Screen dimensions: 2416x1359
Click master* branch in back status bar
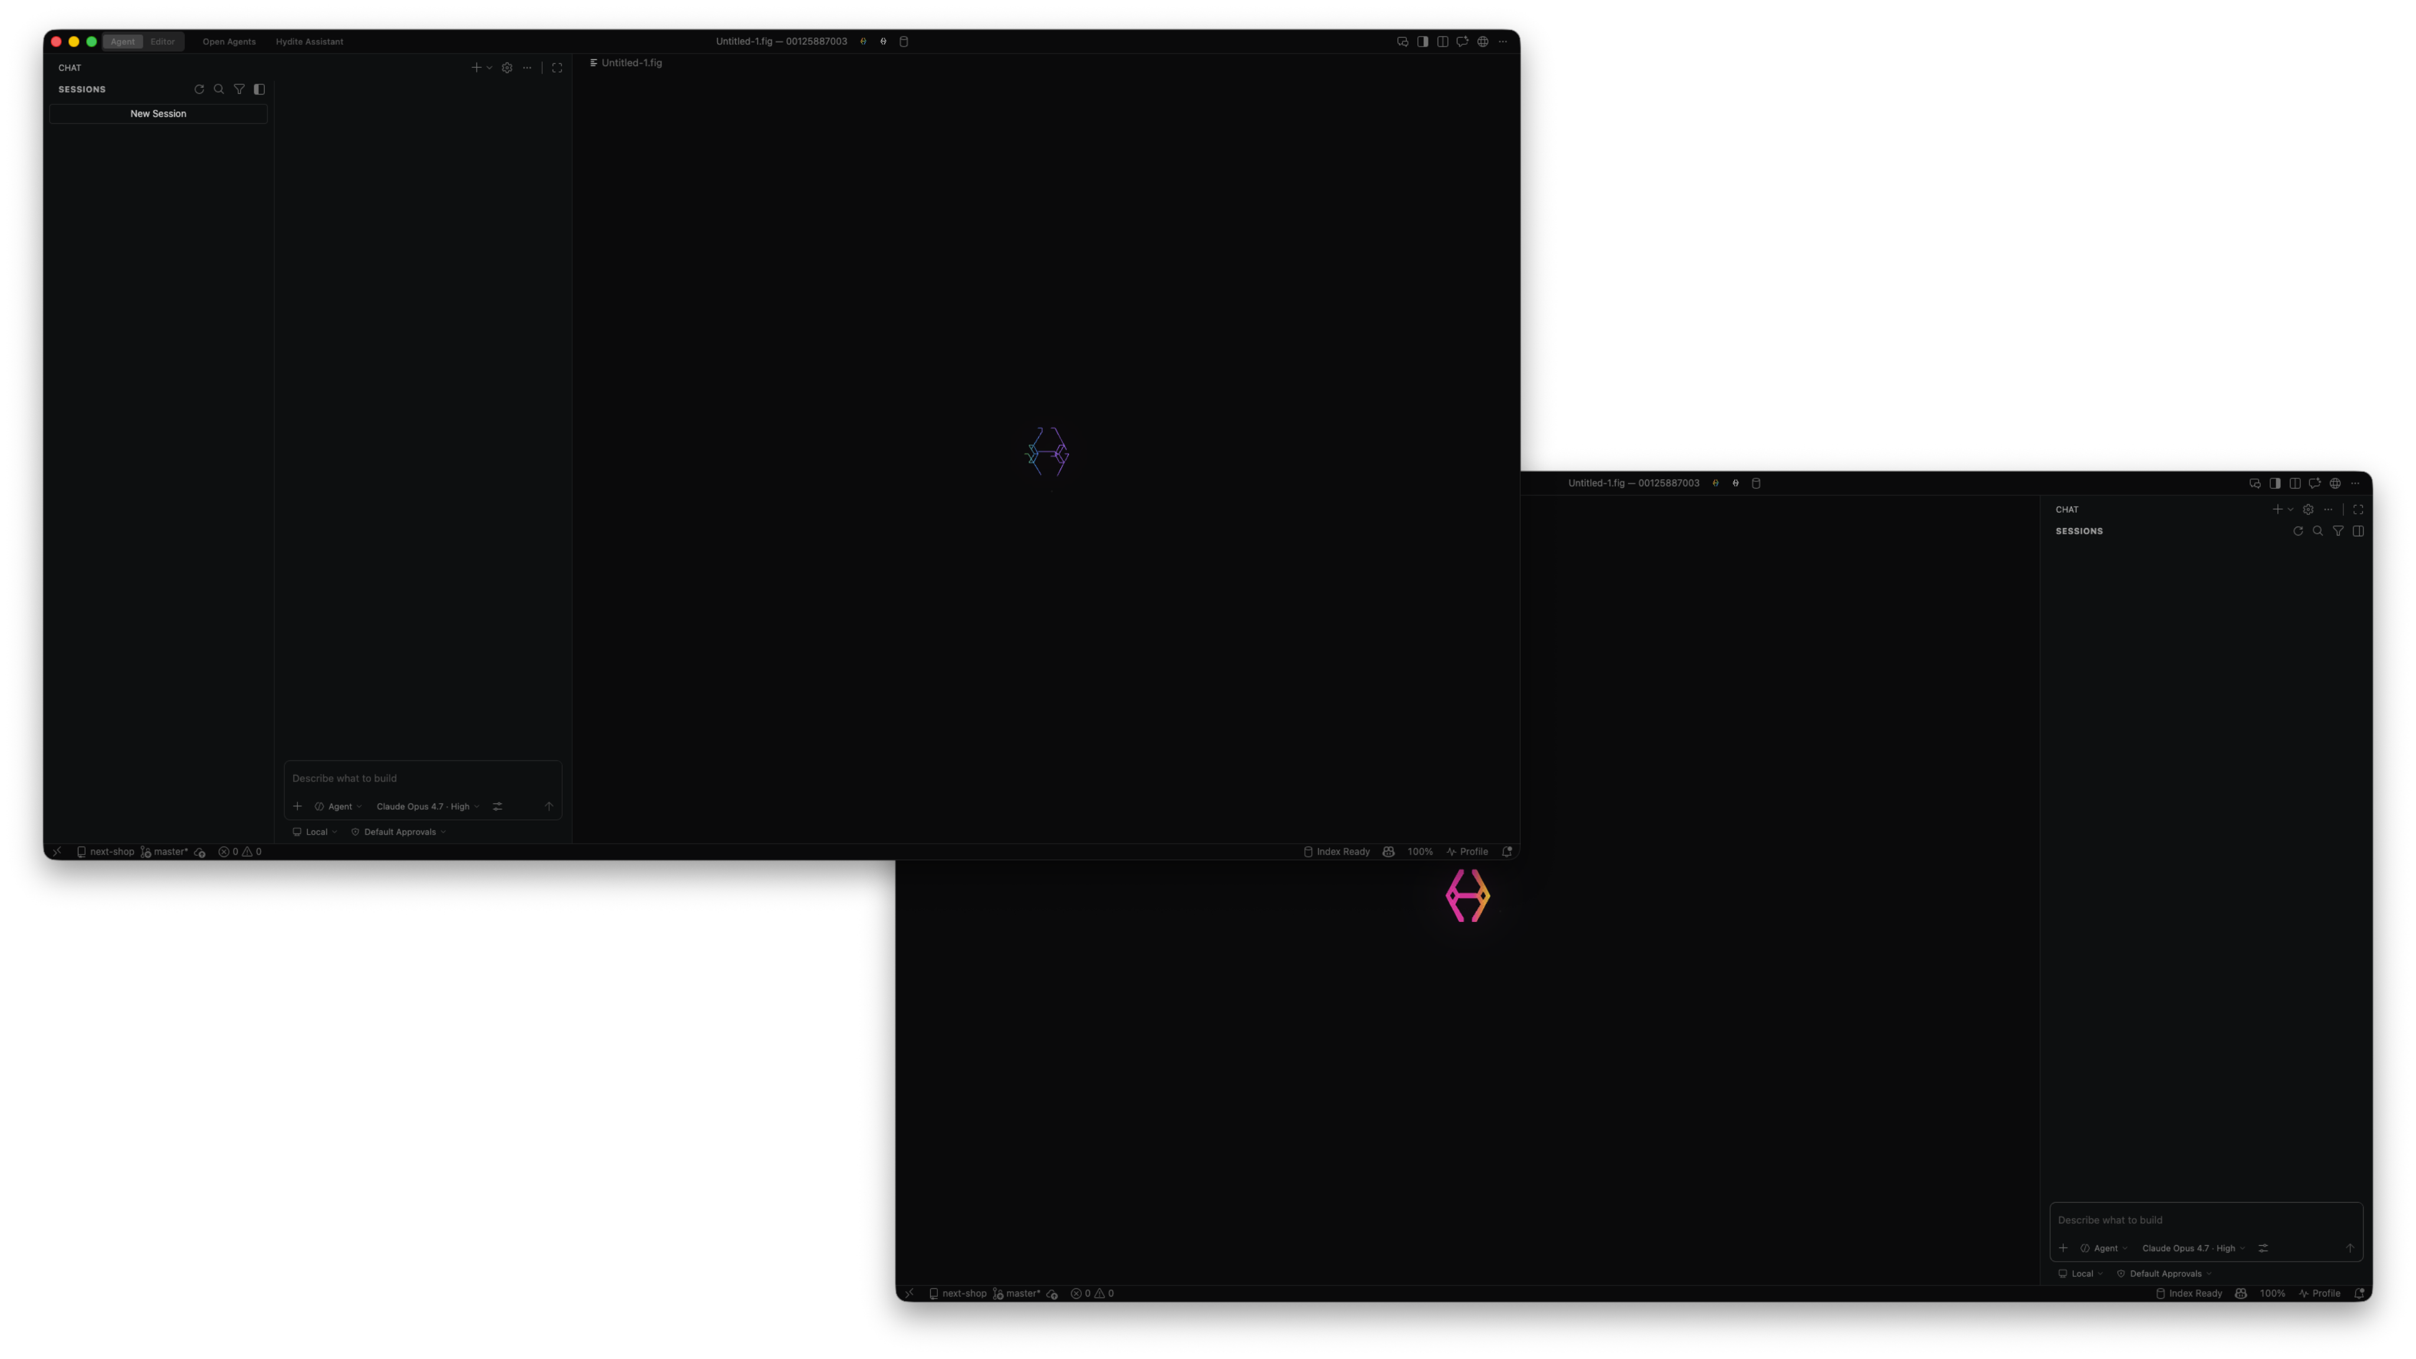1017,1294
